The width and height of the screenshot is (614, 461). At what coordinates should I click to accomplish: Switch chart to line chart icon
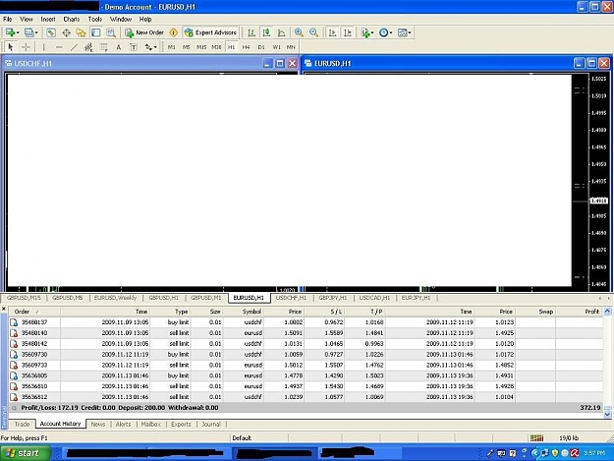pyautogui.click(x=282, y=32)
